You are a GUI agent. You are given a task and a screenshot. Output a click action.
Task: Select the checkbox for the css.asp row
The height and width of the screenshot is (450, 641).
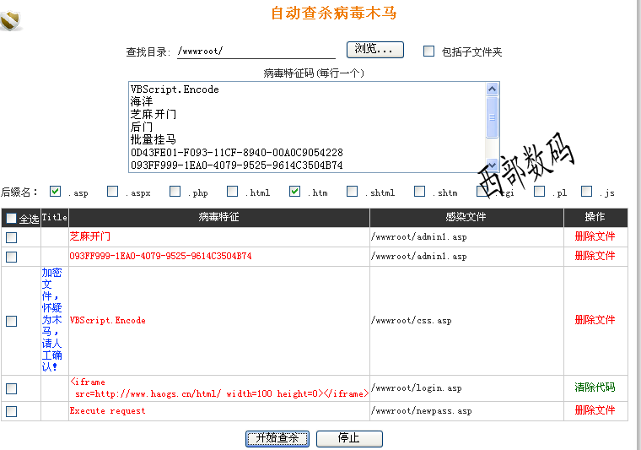coord(11,321)
